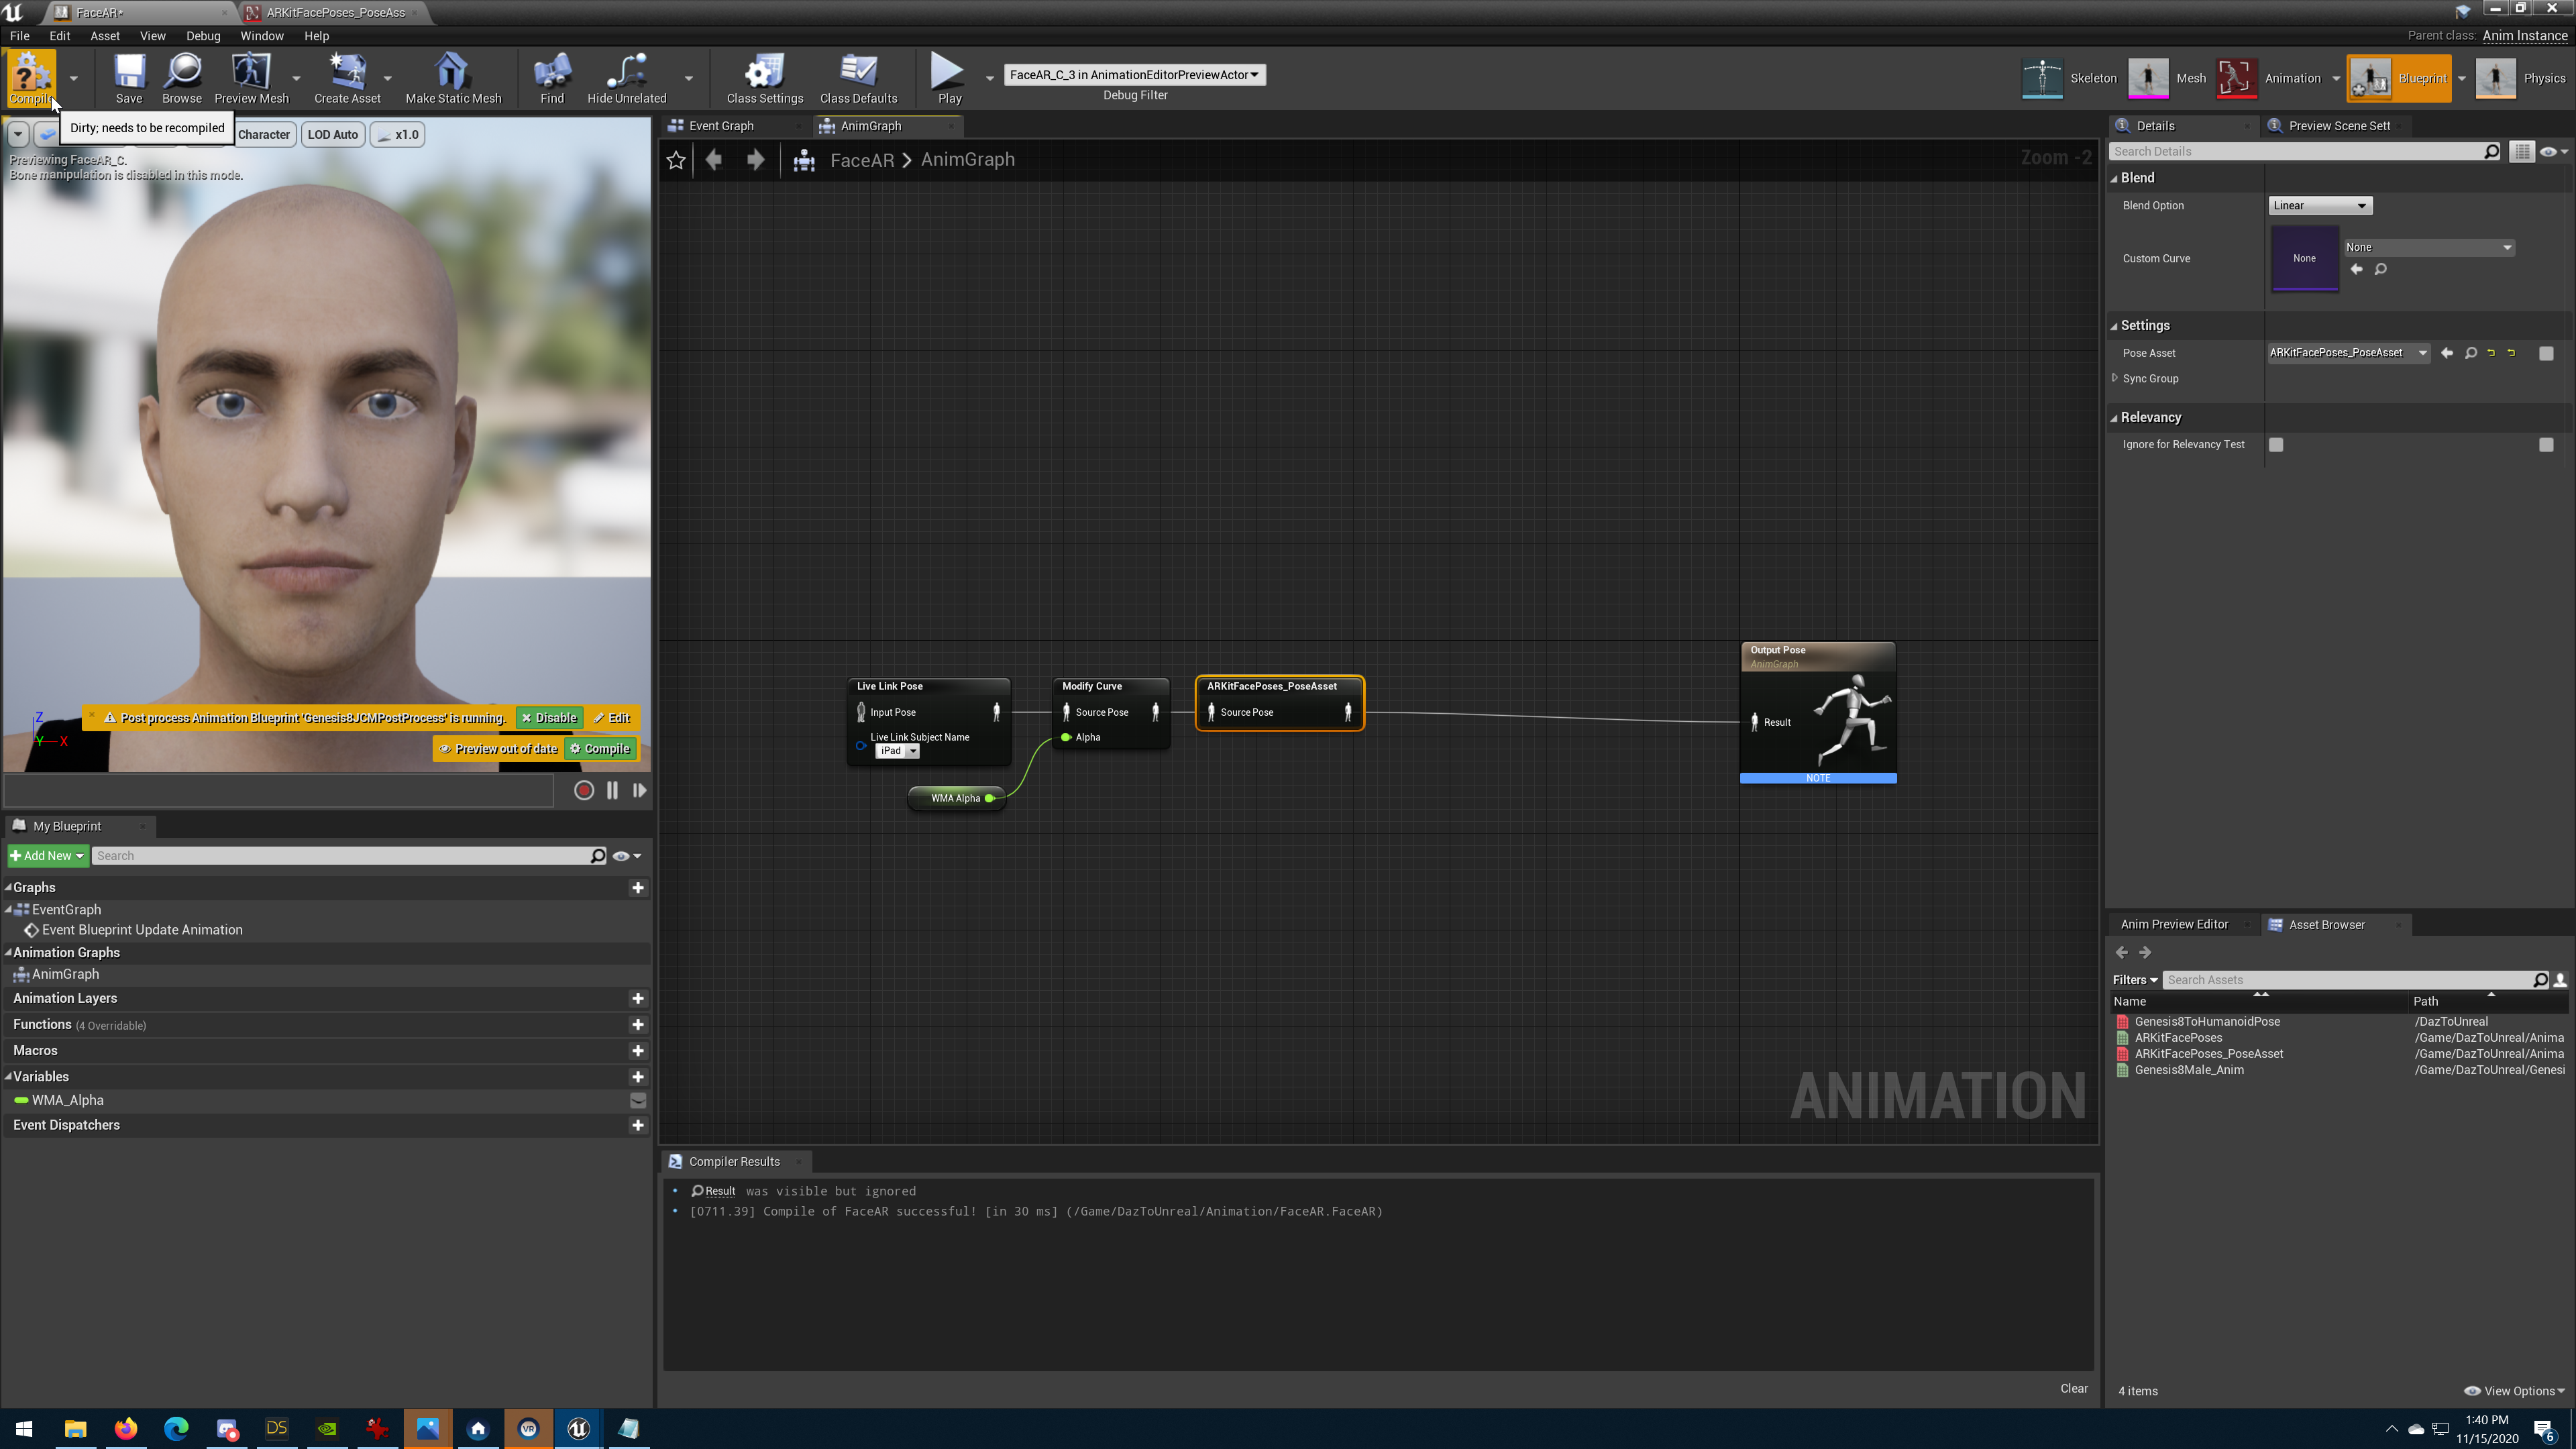The image size is (2576, 1449).
Task: Open the Blend Option Linear dropdown
Action: click(2319, 206)
